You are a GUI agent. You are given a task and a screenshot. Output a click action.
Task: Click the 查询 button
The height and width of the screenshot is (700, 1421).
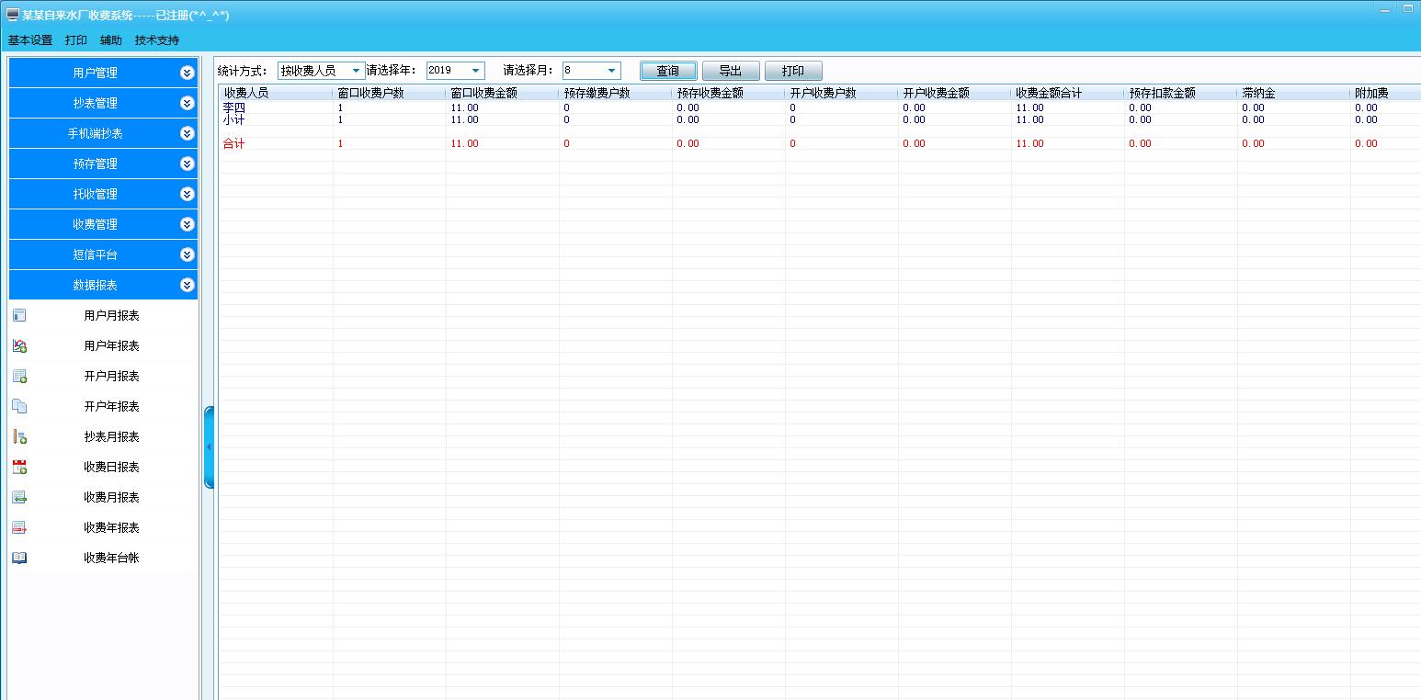pyautogui.click(x=668, y=71)
